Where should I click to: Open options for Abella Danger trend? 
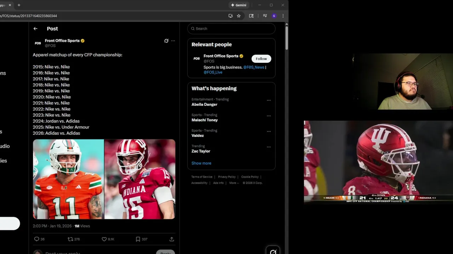pyautogui.click(x=269, y=100)
